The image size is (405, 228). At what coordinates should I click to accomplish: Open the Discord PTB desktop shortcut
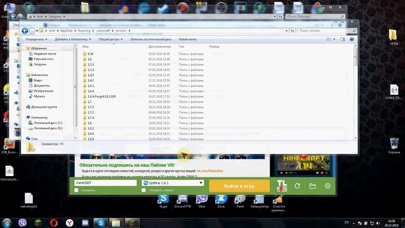coord(182,201)
